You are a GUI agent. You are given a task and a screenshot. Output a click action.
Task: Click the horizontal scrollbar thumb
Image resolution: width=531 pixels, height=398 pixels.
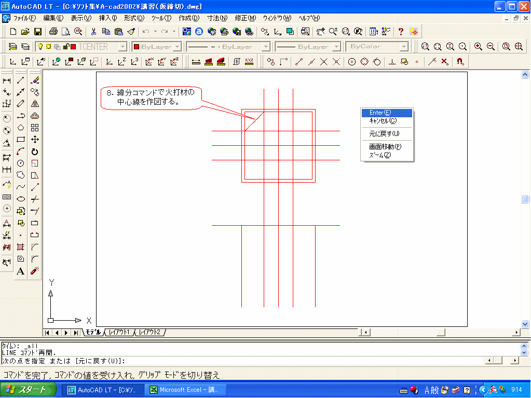(x=441, y=332)
